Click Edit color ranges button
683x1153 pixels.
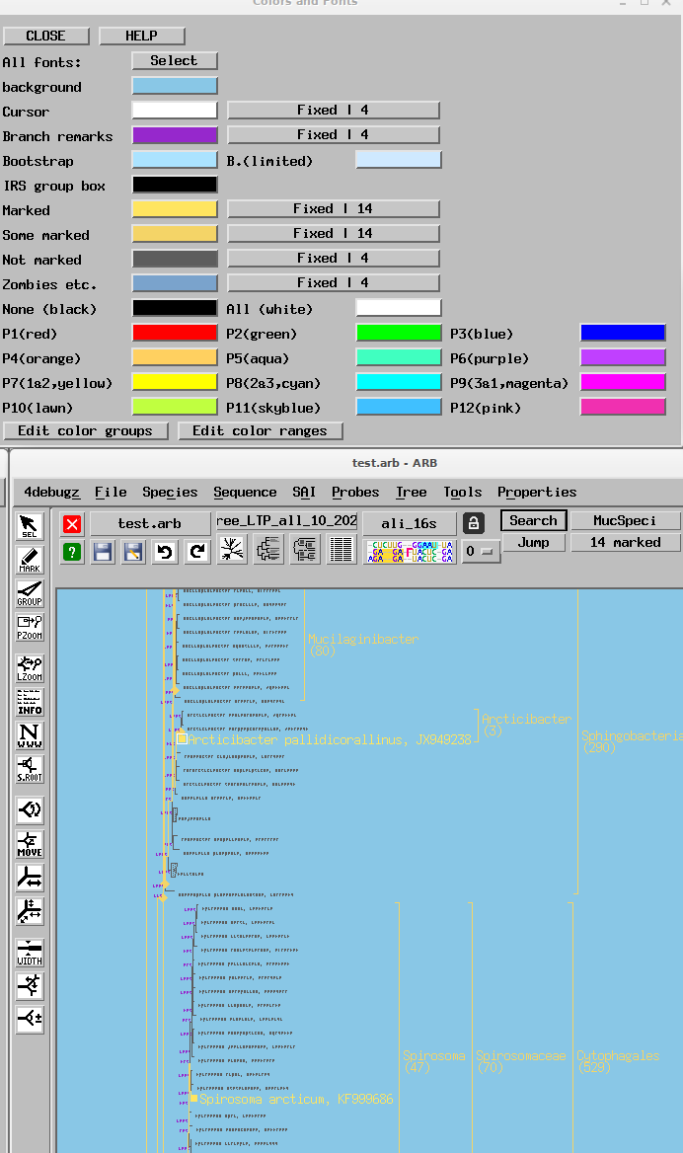click(261, 431)
